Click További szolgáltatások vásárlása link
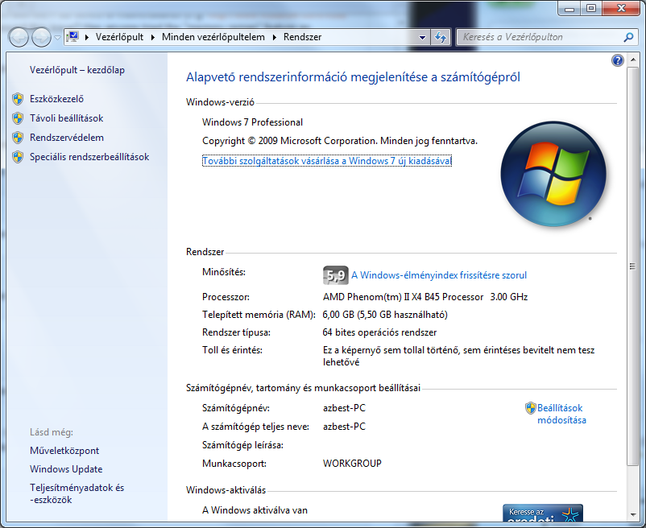The width and height of the screenshot is (646, 528). 327,161
